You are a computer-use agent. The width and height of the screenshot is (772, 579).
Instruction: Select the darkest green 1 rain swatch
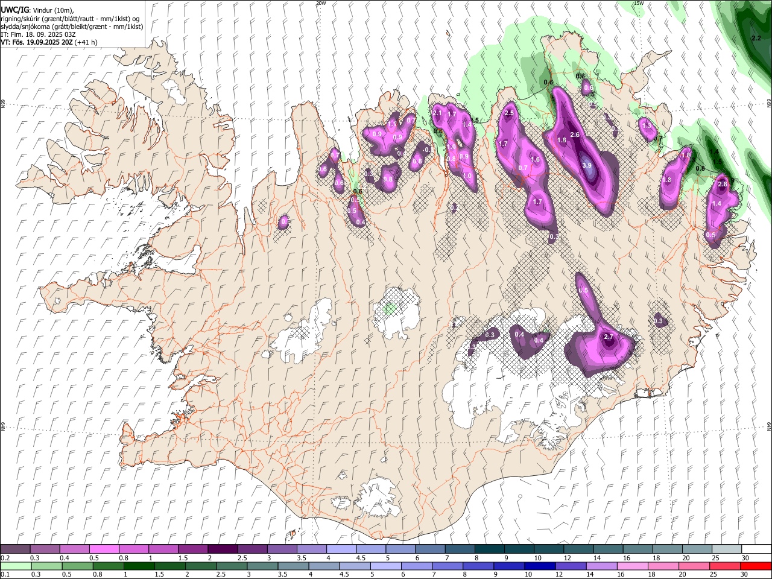[x=139, y=566]
